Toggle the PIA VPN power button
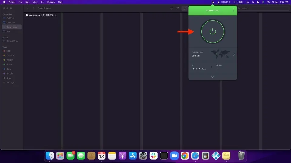This screenshot has width=291, height=163. [x=213, y=32]
